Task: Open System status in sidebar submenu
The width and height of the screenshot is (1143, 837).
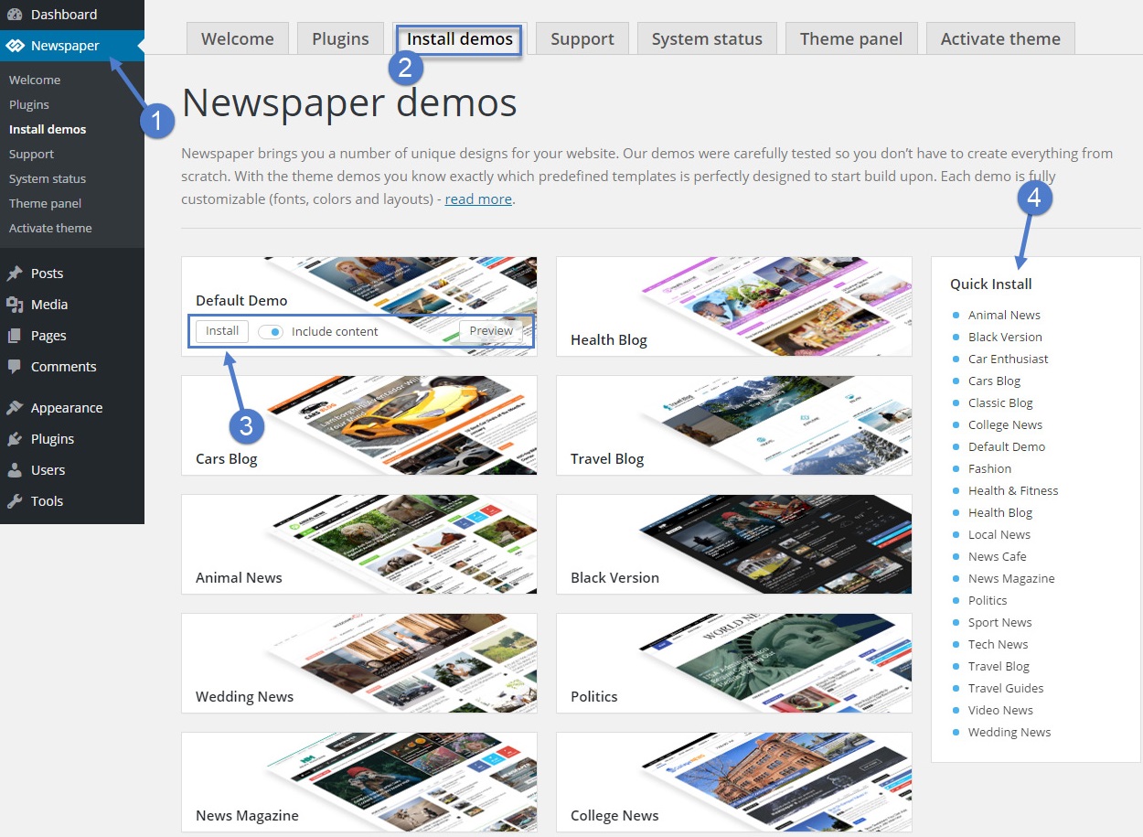Action: pyautogui.click(x=48, y=178)
